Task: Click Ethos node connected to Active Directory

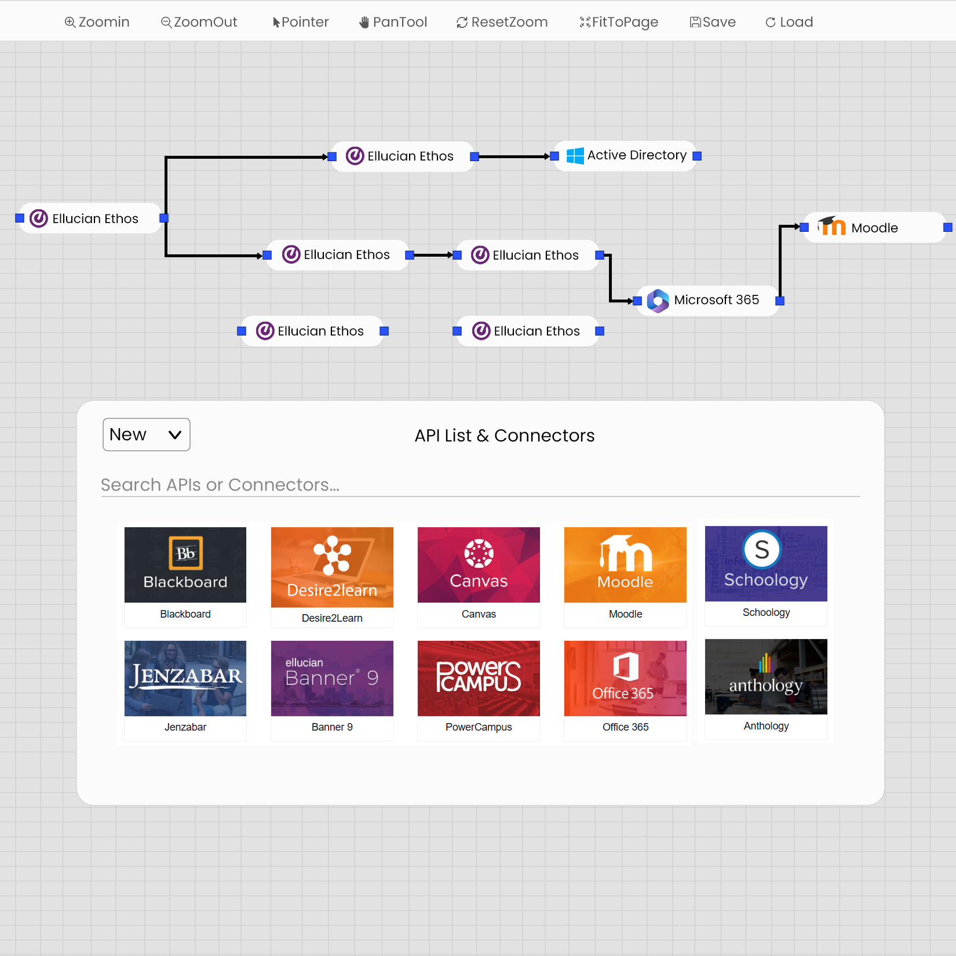Action: click(403, 156)
